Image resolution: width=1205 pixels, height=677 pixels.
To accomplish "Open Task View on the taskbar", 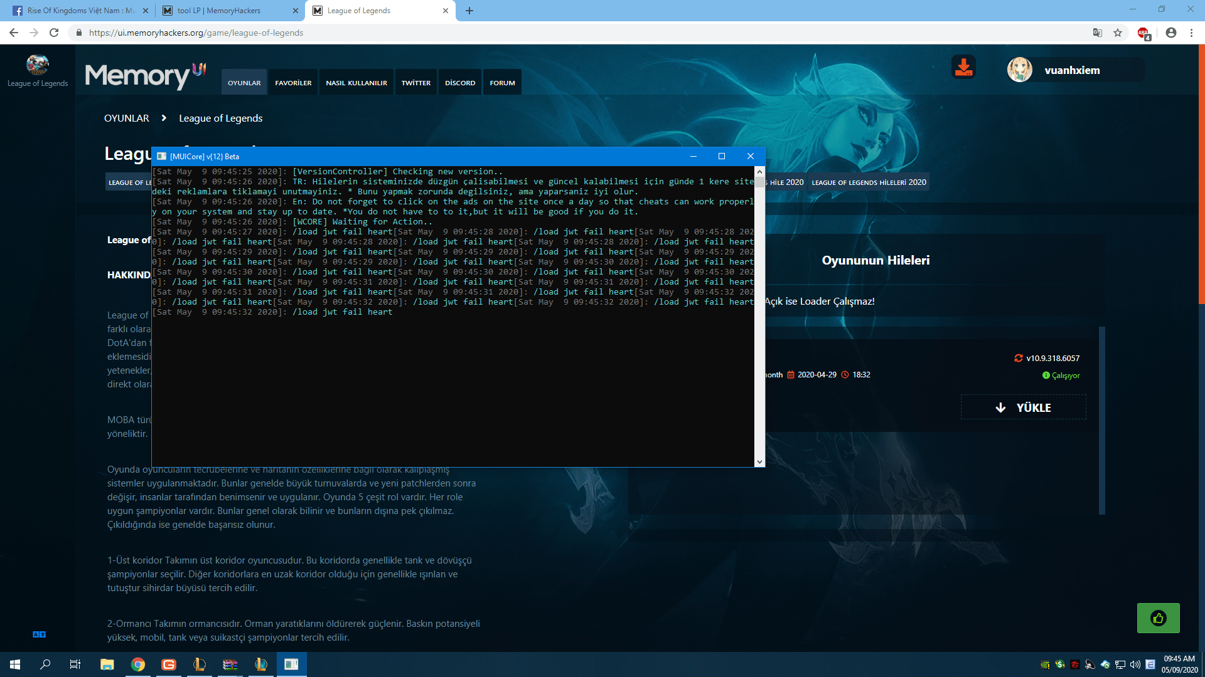I will click(x=75, y=664).
